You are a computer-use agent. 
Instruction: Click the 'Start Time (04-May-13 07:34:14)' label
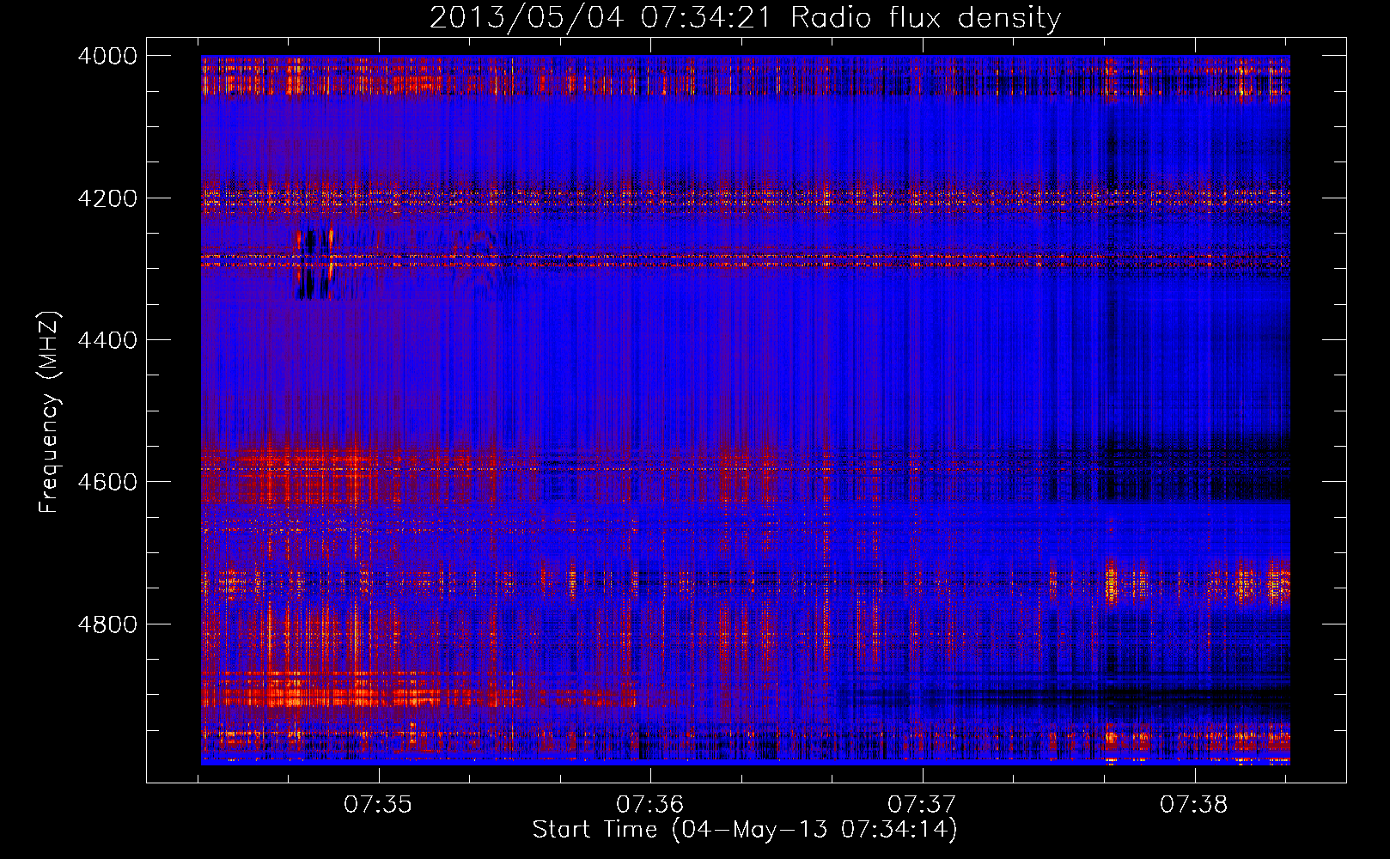tap(745, 830)
